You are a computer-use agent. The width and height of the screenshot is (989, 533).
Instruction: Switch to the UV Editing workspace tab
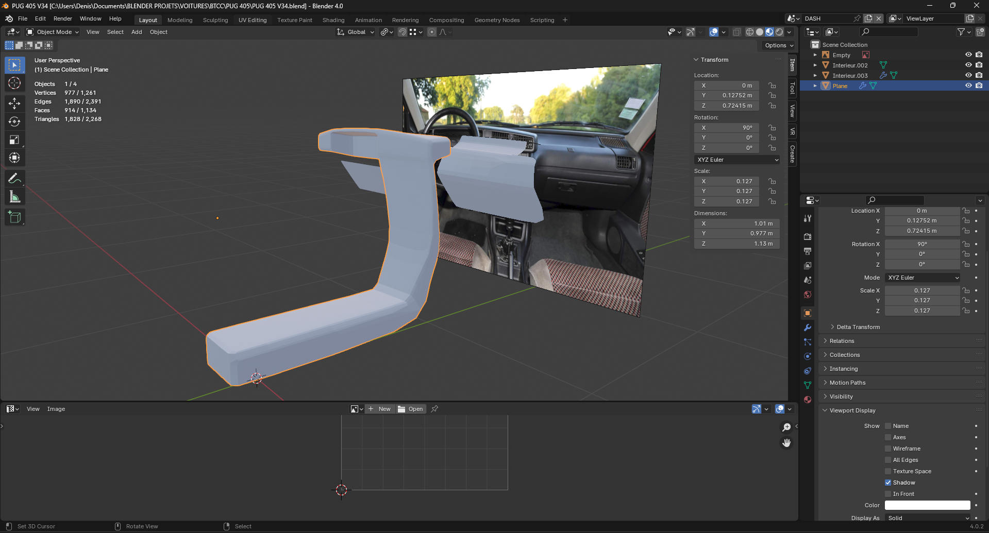point(253,20)
